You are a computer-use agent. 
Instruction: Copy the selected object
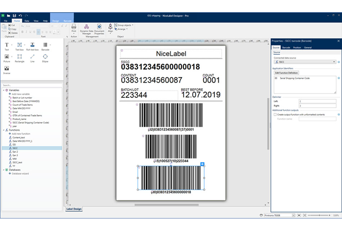[12, 29]
